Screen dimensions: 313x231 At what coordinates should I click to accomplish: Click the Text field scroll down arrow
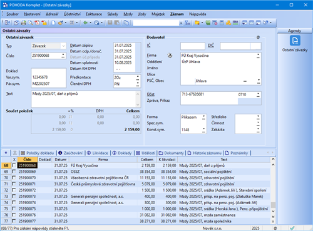[x=138, y=105]
